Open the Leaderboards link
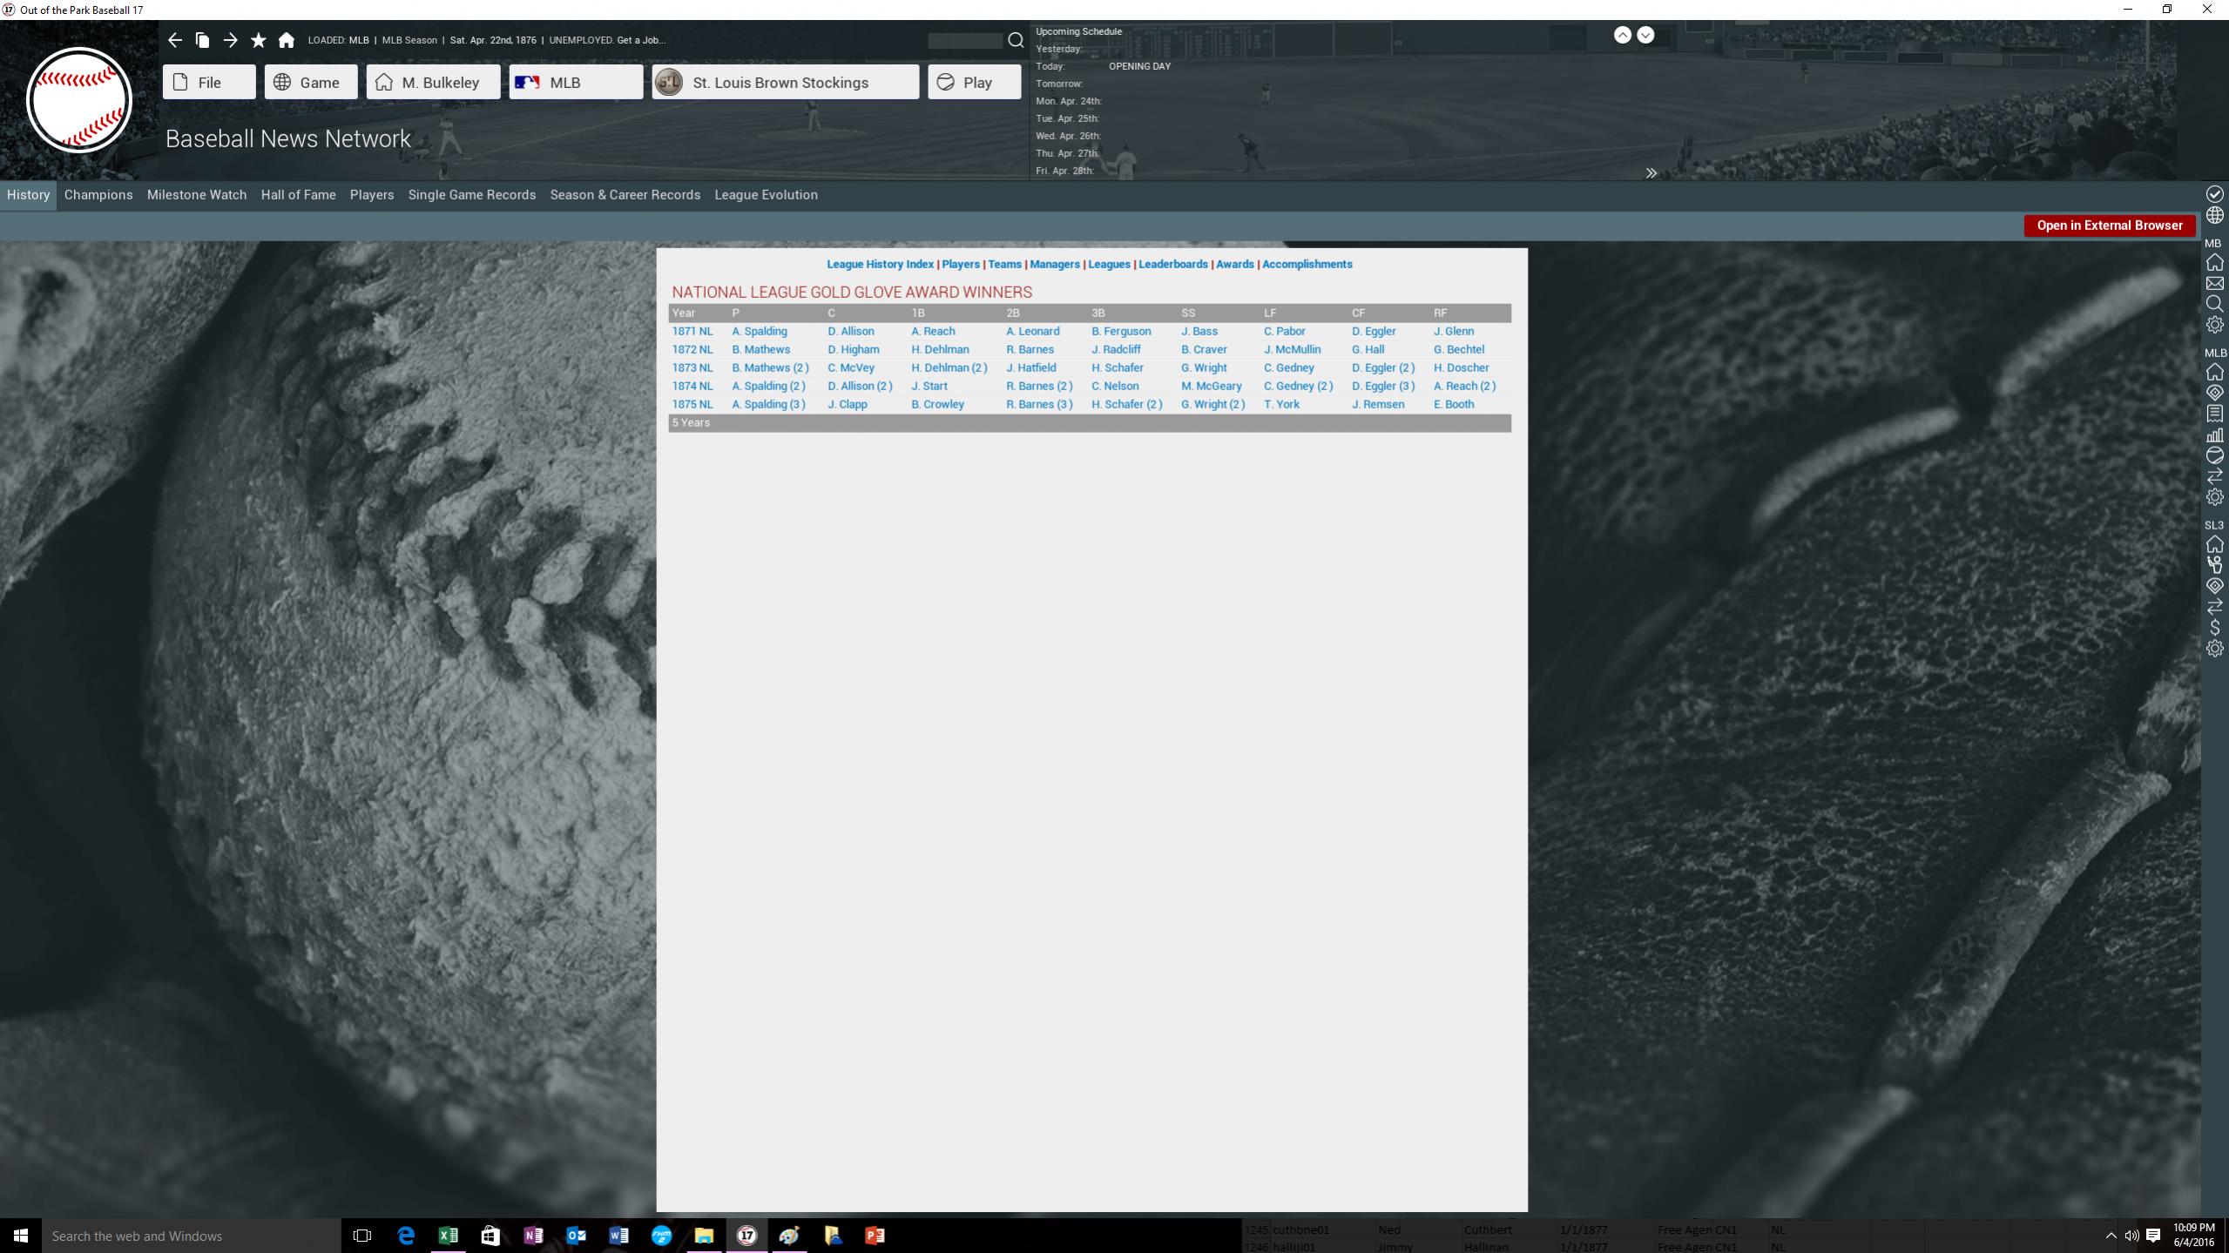The height and width of the screenshot is (1253, 2229). point(1172,265)
